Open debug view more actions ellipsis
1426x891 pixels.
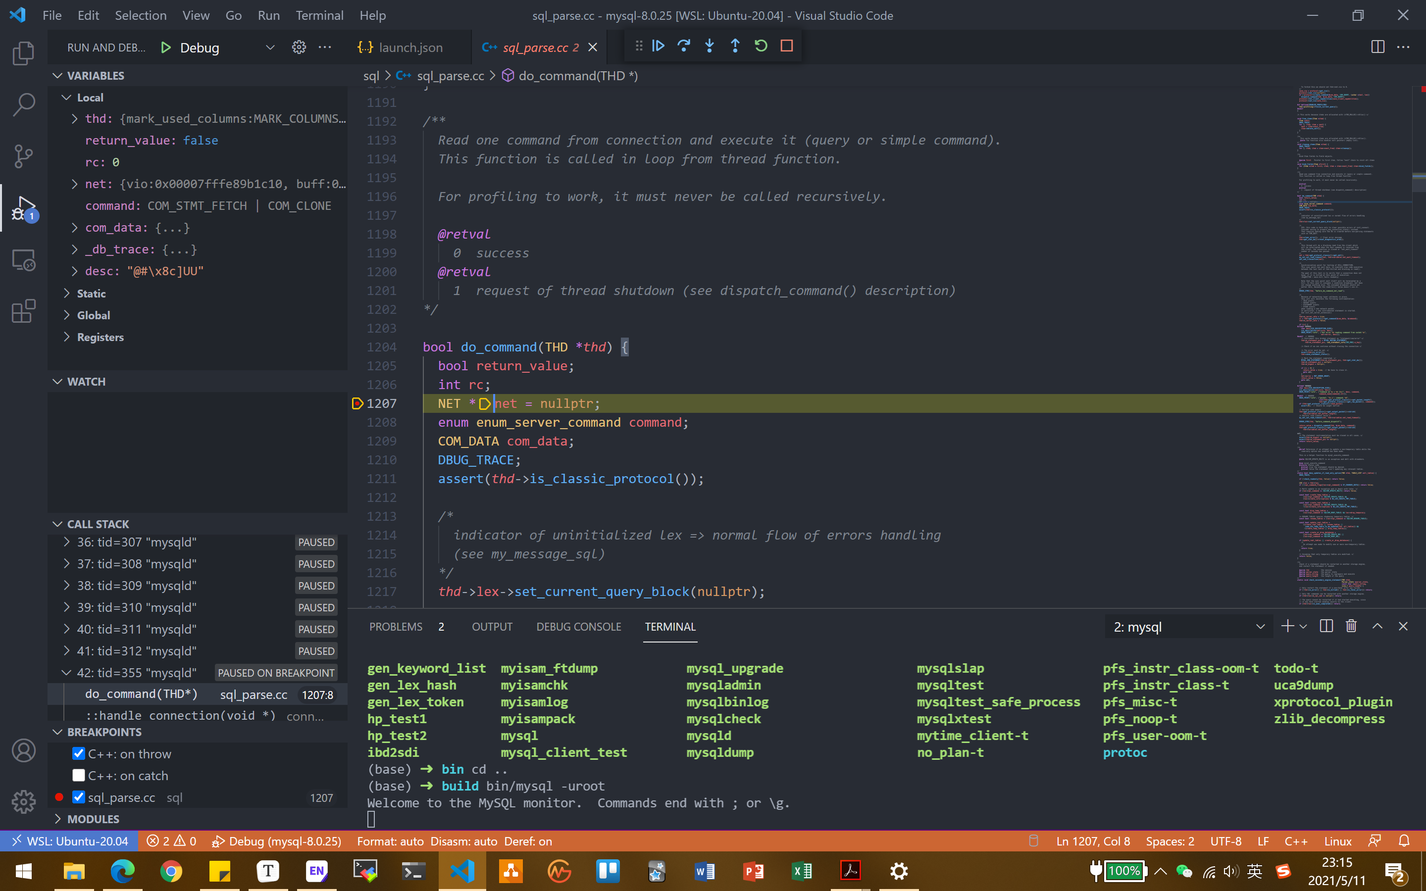(325, 48)
